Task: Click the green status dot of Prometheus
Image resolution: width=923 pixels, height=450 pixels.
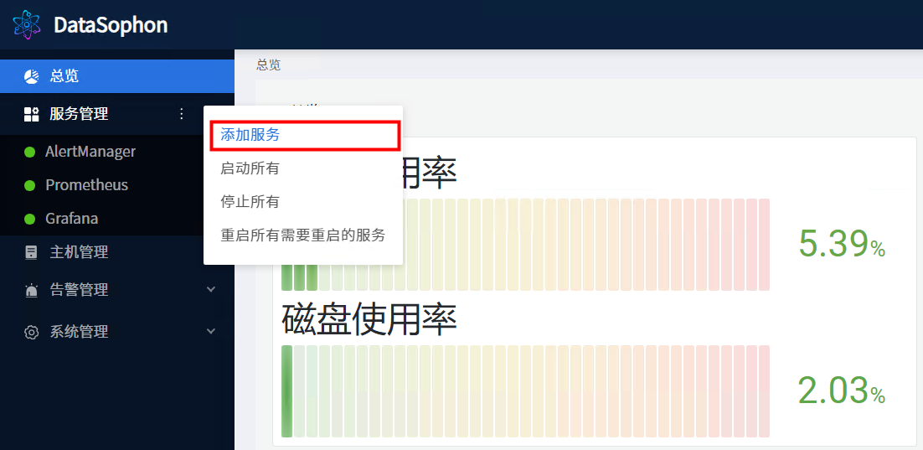Action: [x=29, y=185]
